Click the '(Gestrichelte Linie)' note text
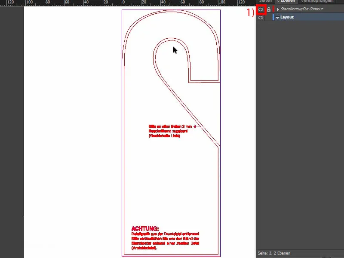344x258 pixels. (x=164, y=136)
